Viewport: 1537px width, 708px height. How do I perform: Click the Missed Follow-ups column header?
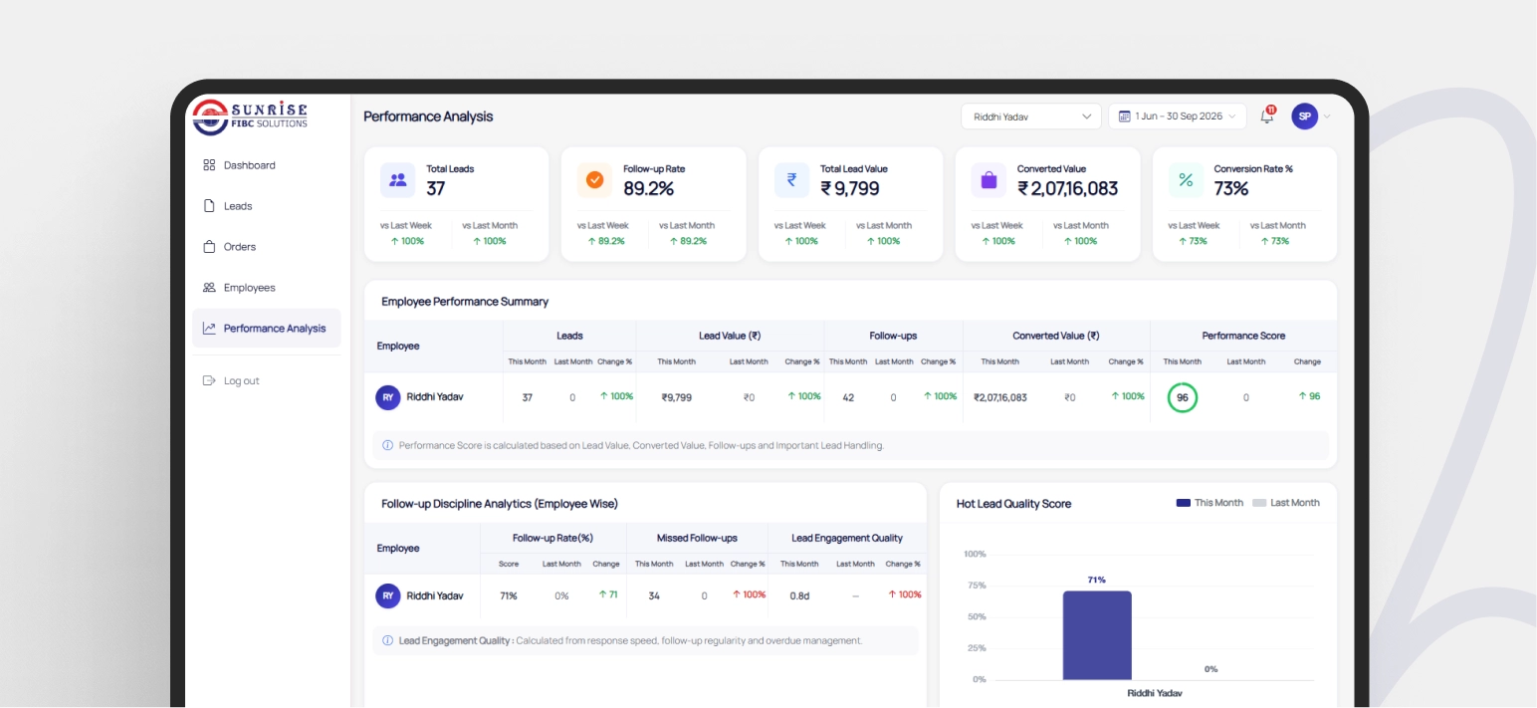[x=697, y=538]
